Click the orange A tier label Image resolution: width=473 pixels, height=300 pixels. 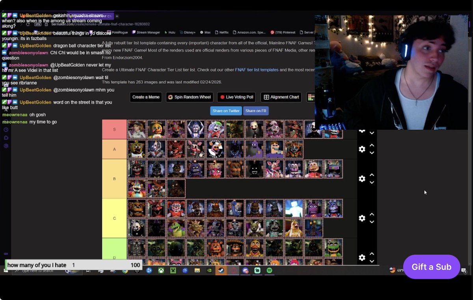[x=114, y=149]
